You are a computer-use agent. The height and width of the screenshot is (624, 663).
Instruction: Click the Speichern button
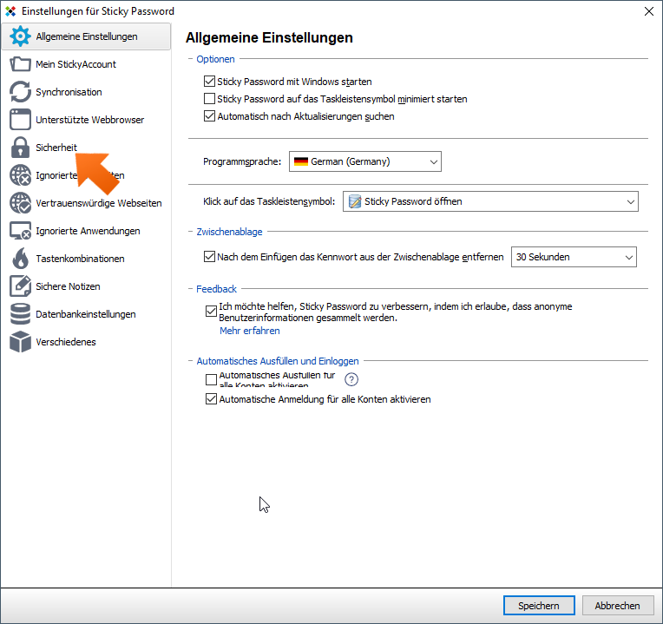pyautogui.click(x=539, y=606)
